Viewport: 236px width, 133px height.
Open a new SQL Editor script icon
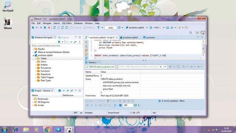point(55,28)
